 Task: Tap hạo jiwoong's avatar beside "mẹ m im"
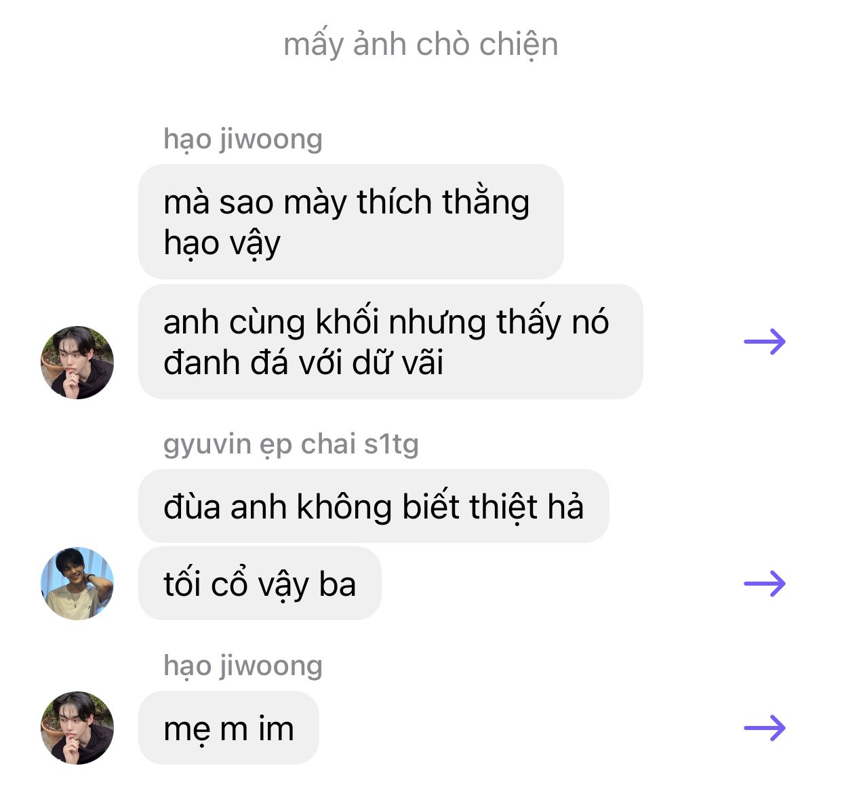coord(77,728)
